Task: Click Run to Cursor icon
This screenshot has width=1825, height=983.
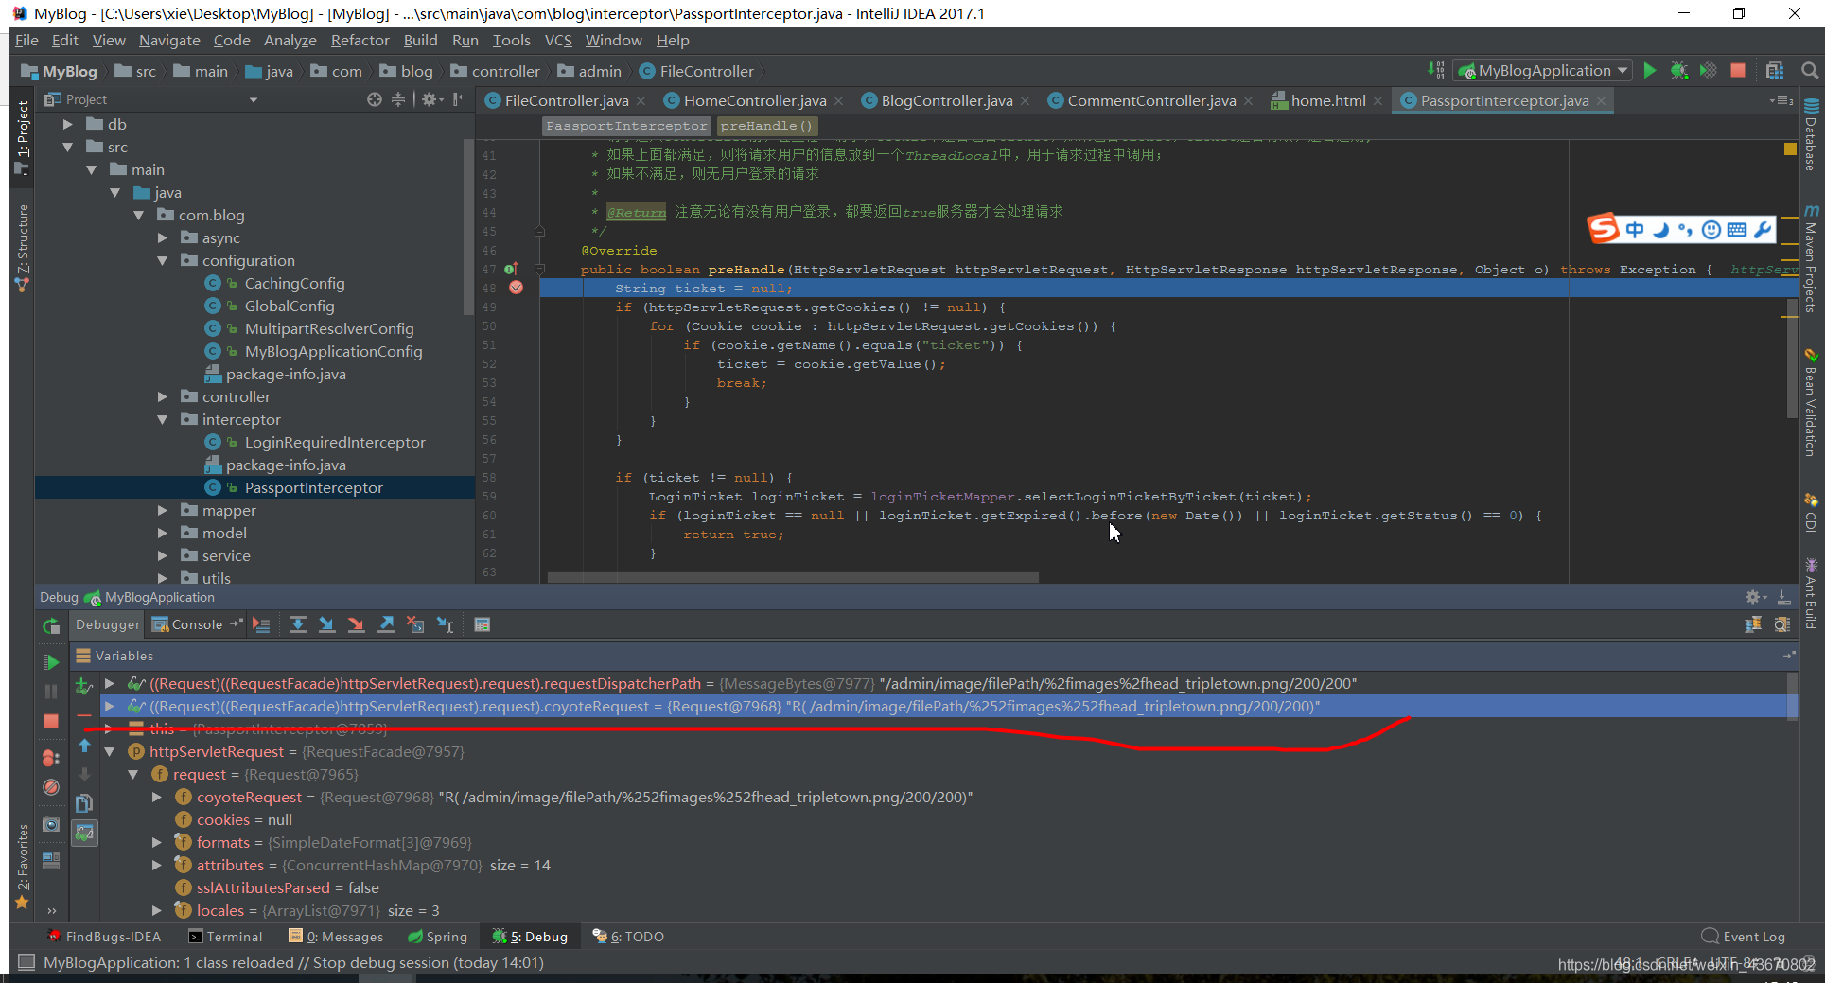Action: 445,624
